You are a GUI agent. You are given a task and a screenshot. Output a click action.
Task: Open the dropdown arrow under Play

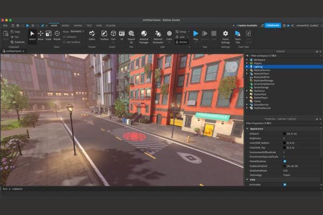click(196, 42)
